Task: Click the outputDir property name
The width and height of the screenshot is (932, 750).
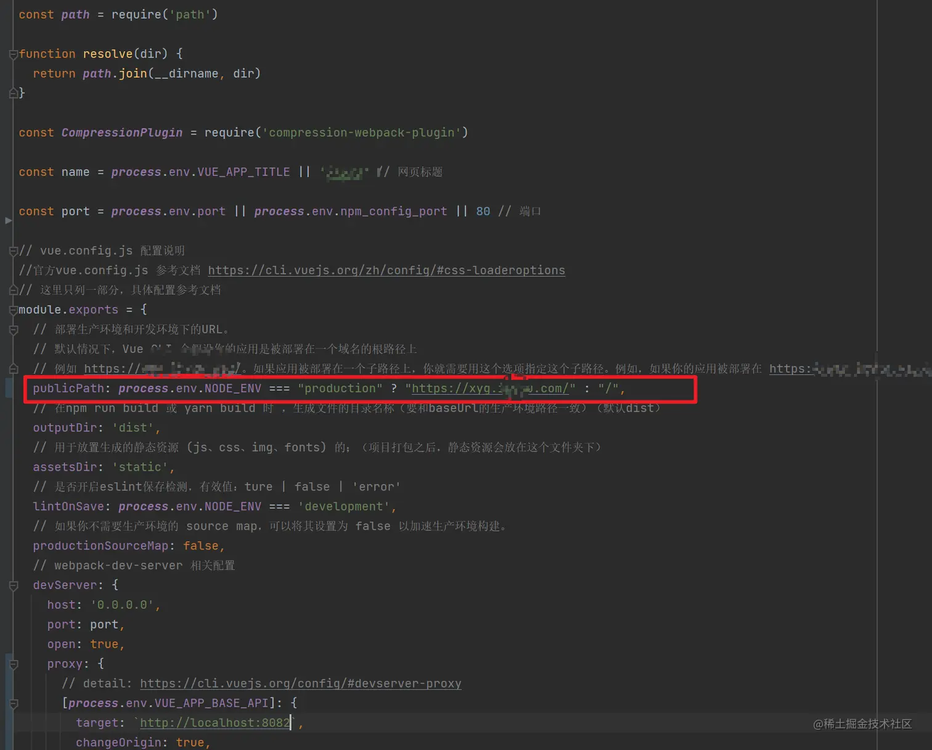Action: [65, 427]
